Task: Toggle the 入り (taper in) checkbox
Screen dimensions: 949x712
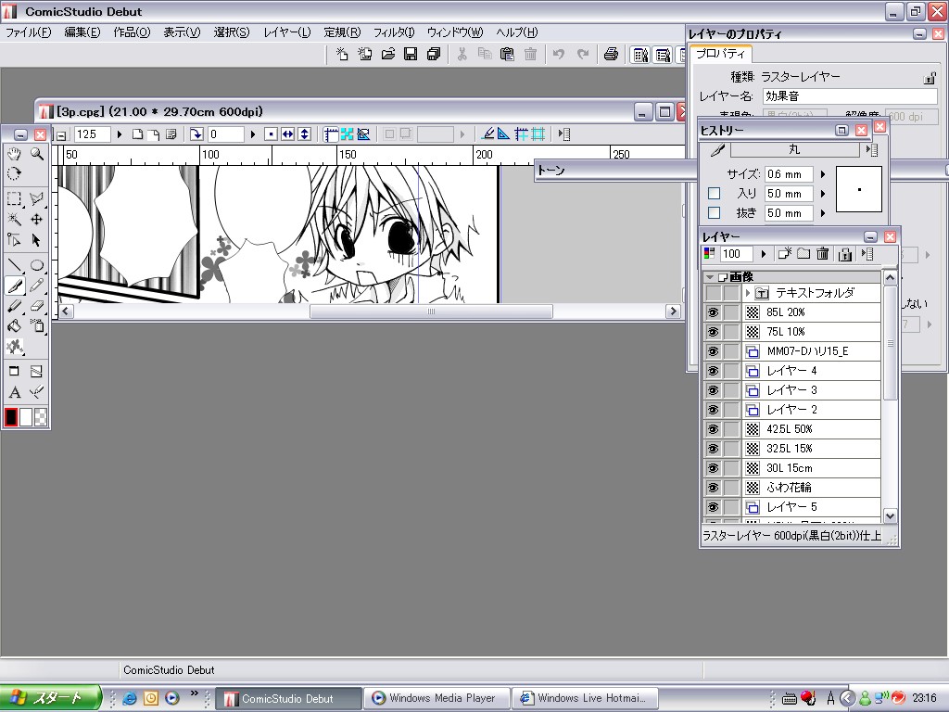Action: pyautogui.click(x=715, y=193)
